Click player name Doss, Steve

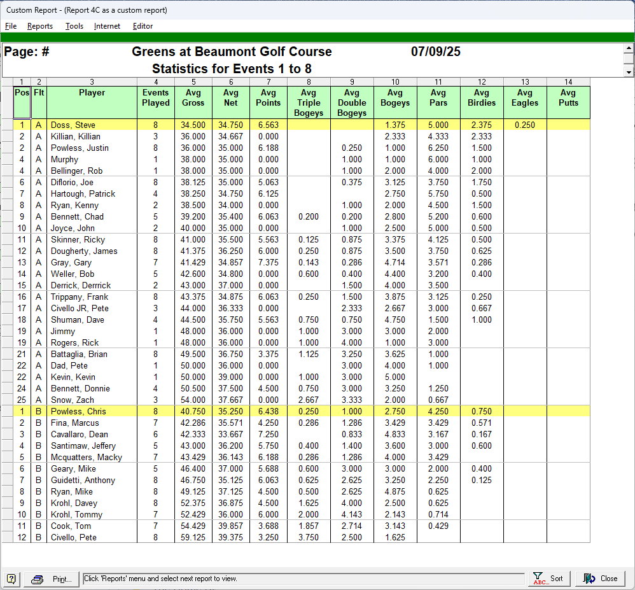pos(73,125)
